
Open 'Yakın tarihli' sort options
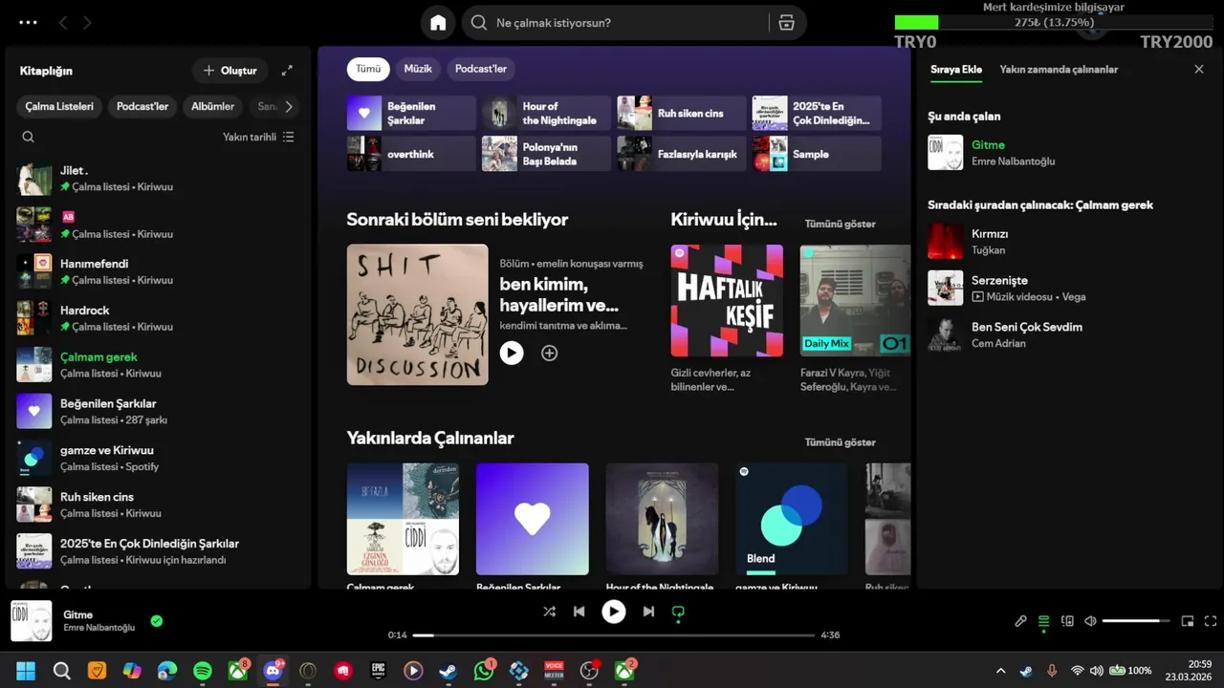coord(258,137)
